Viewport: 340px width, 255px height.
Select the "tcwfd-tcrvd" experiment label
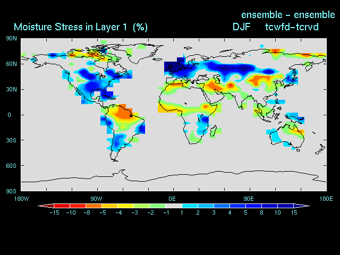[x=292, y=27]
